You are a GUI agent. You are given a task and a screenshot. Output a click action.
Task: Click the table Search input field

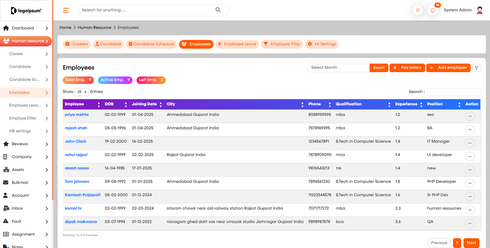click(454, 92)
